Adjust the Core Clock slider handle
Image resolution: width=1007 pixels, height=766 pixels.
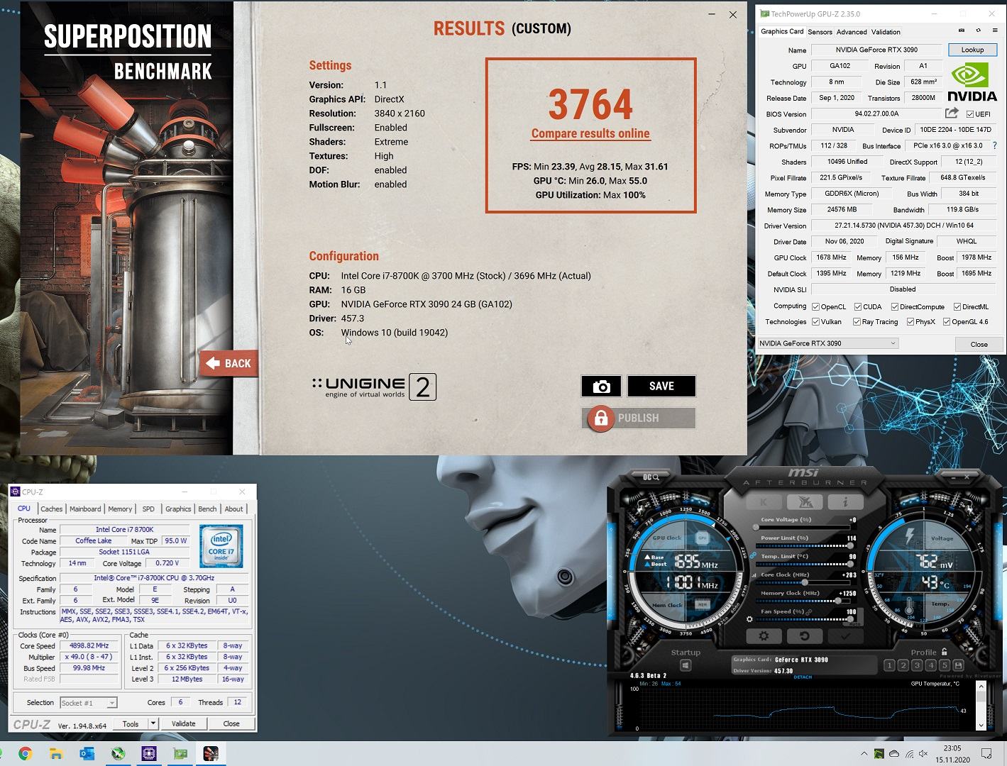pyautogui.click(x=804, y=582)
